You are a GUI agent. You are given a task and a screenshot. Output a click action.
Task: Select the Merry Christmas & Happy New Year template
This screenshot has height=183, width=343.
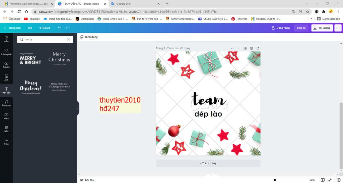pos(59,87)
